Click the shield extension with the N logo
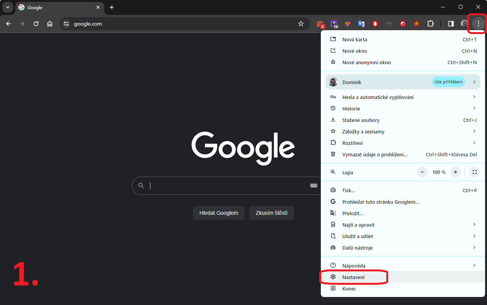 348,24
